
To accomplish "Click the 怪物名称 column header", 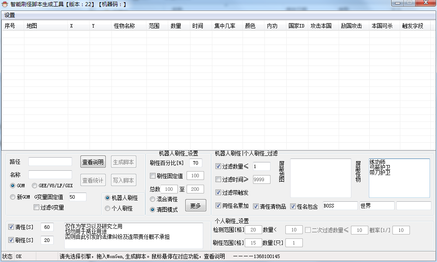I will pos(128,26).
